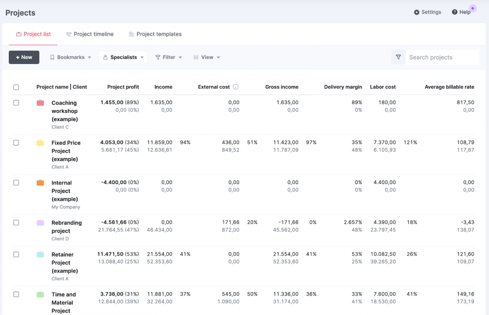Viewport: 489px width, 315px height.
Task: Expand the View dropdown menu
Action: click(207, 57)
